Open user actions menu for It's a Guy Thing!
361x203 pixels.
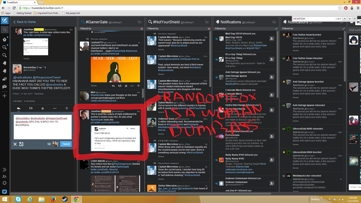coord(272,59)
